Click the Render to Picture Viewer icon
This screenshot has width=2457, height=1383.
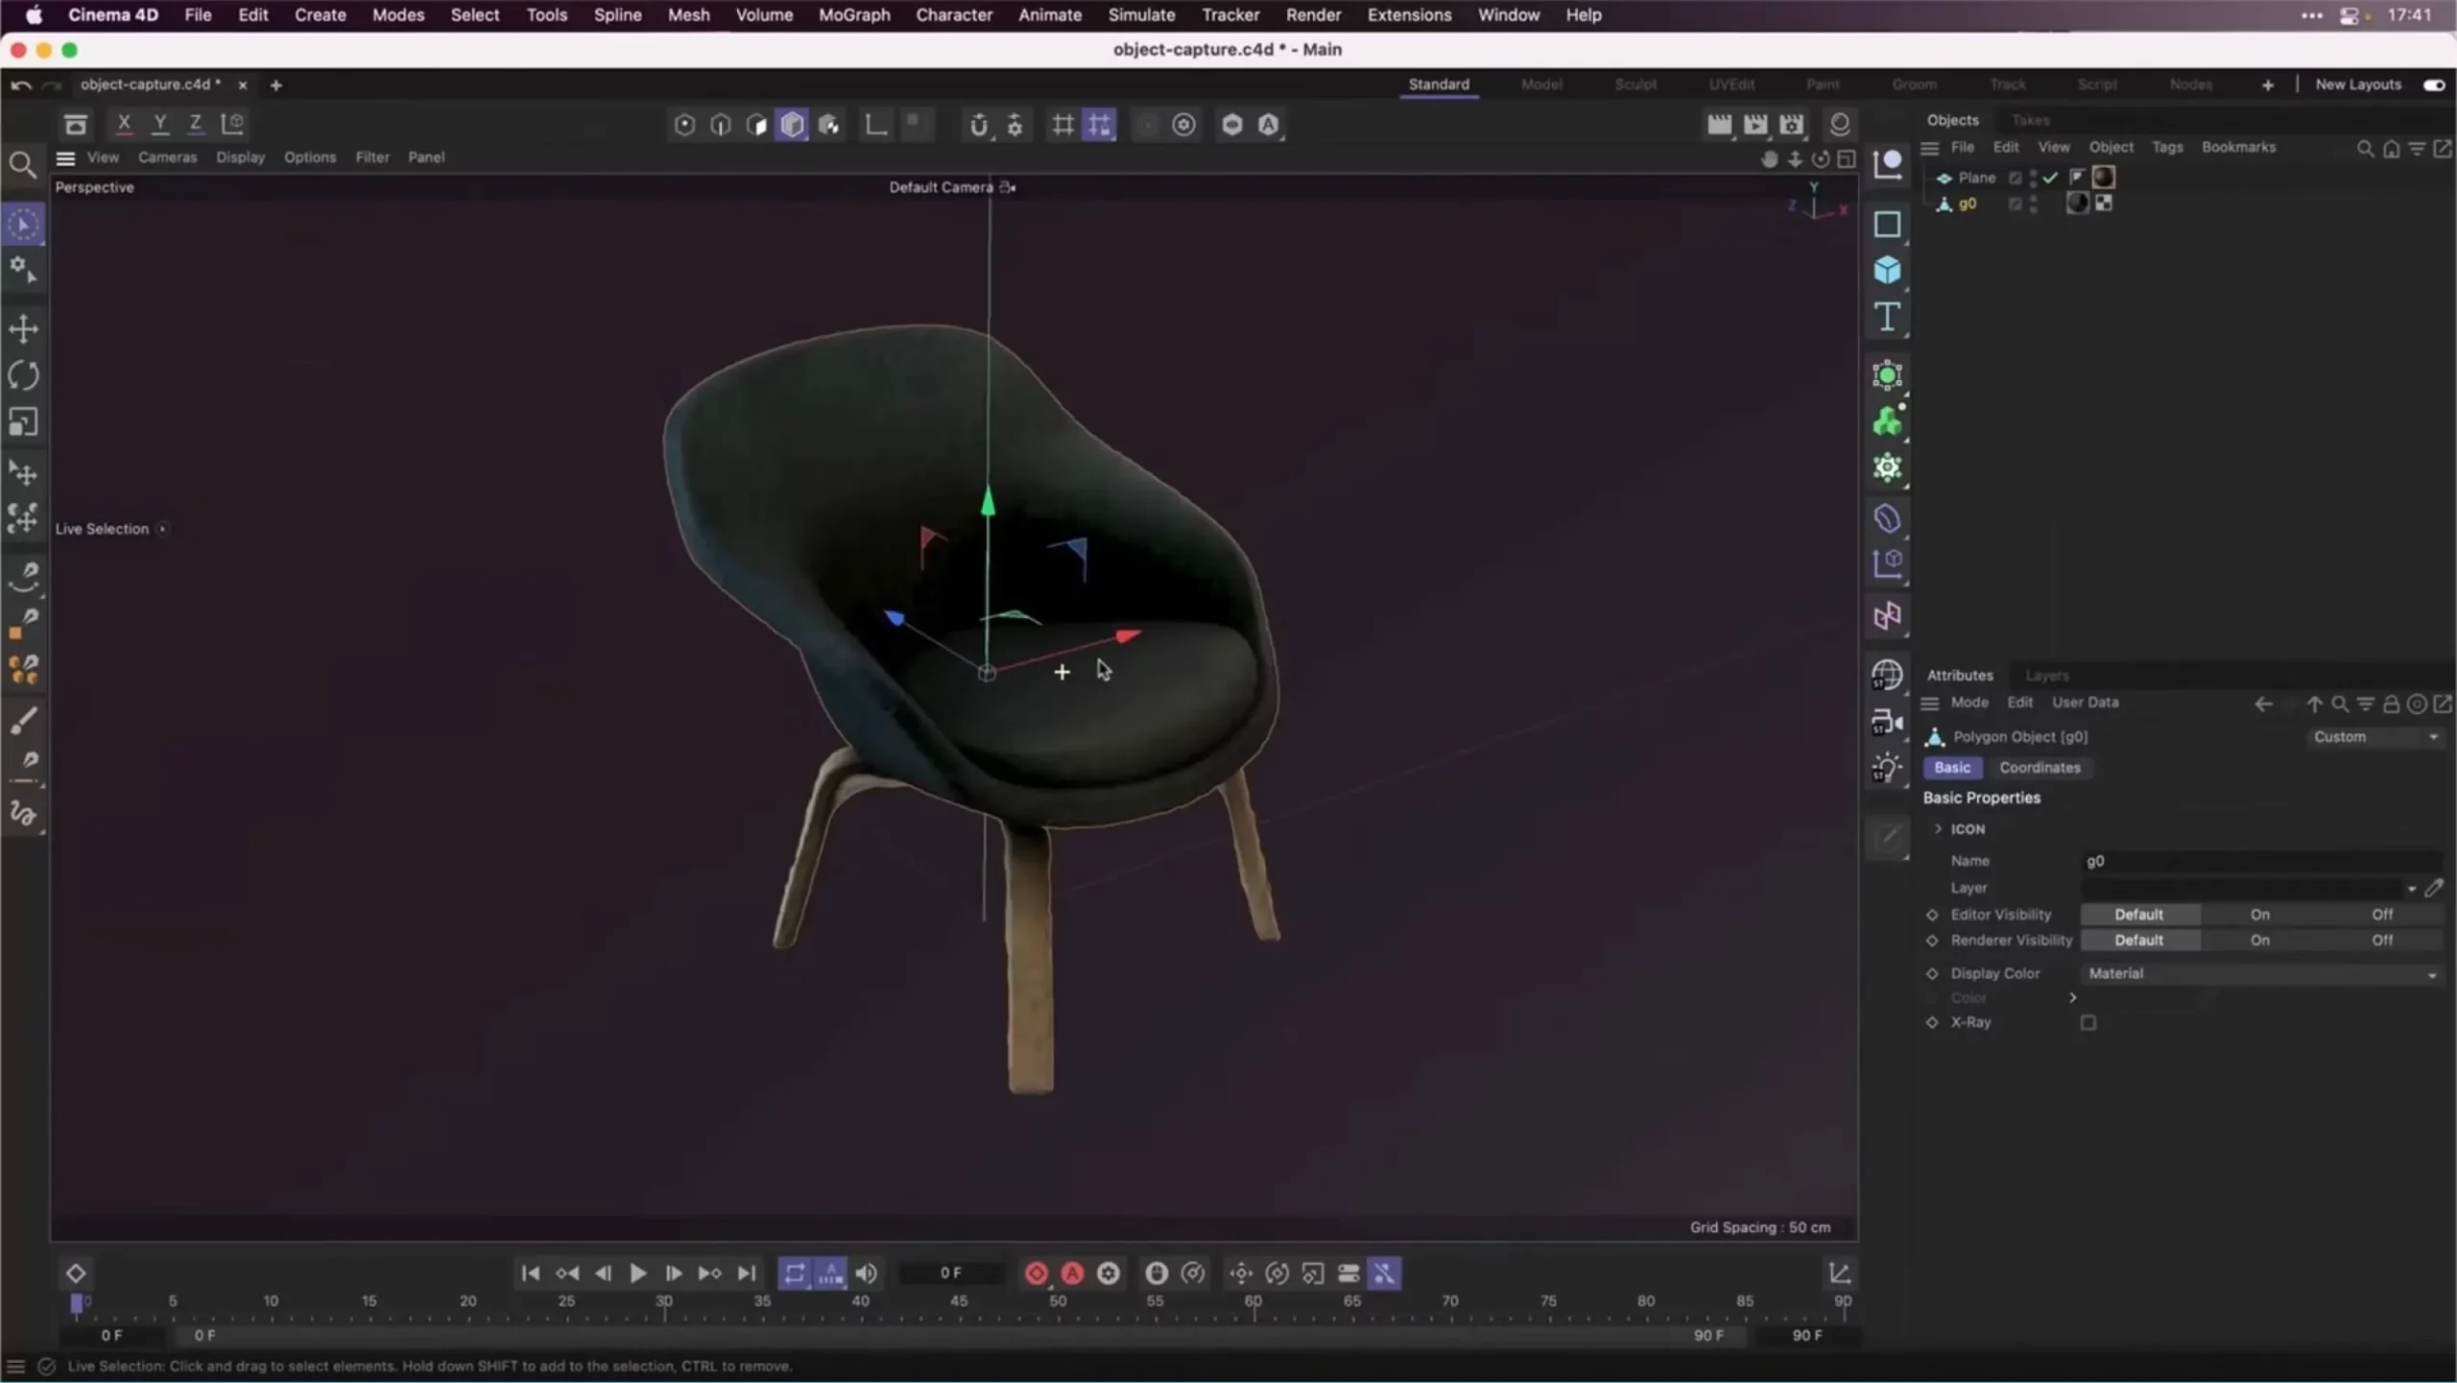[1754, 124]
